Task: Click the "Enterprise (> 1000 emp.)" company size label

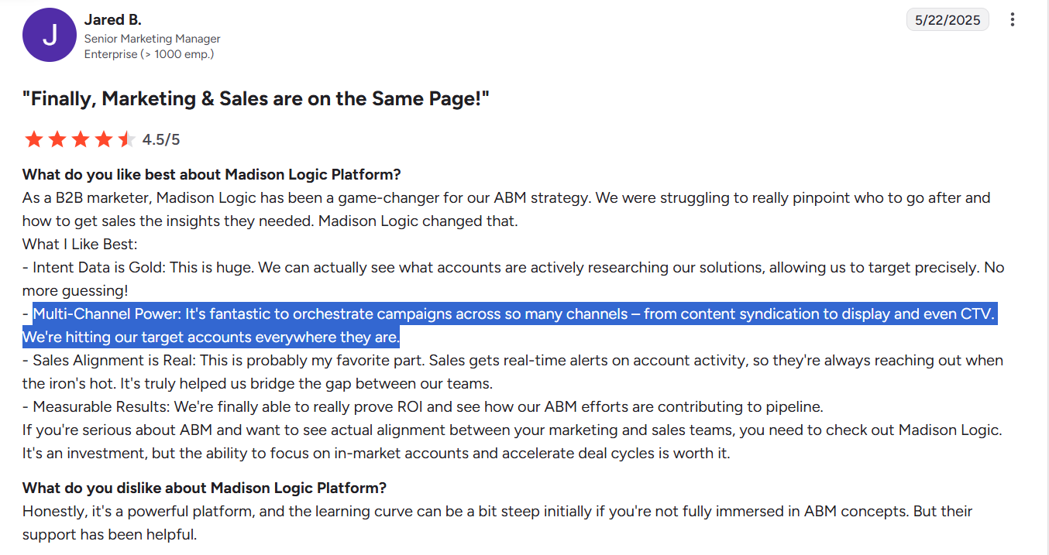Action: click(149, 54)
